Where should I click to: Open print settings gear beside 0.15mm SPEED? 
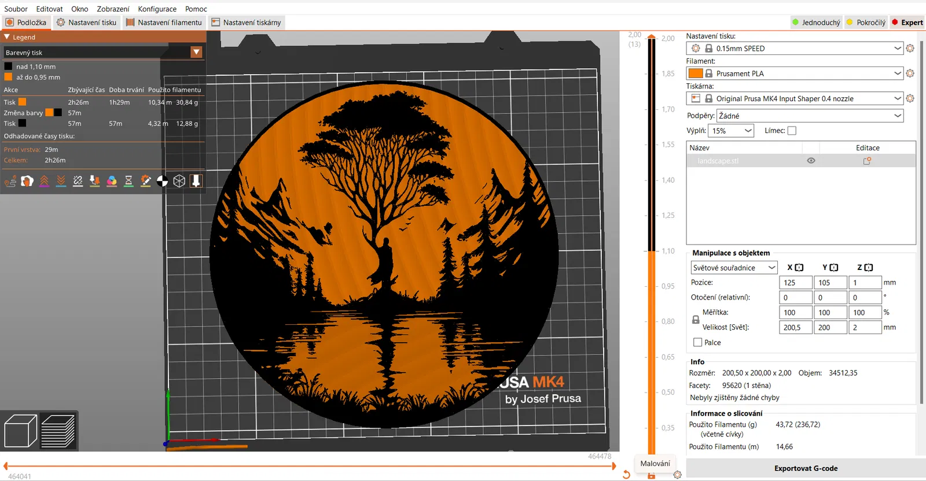(910, 49)
